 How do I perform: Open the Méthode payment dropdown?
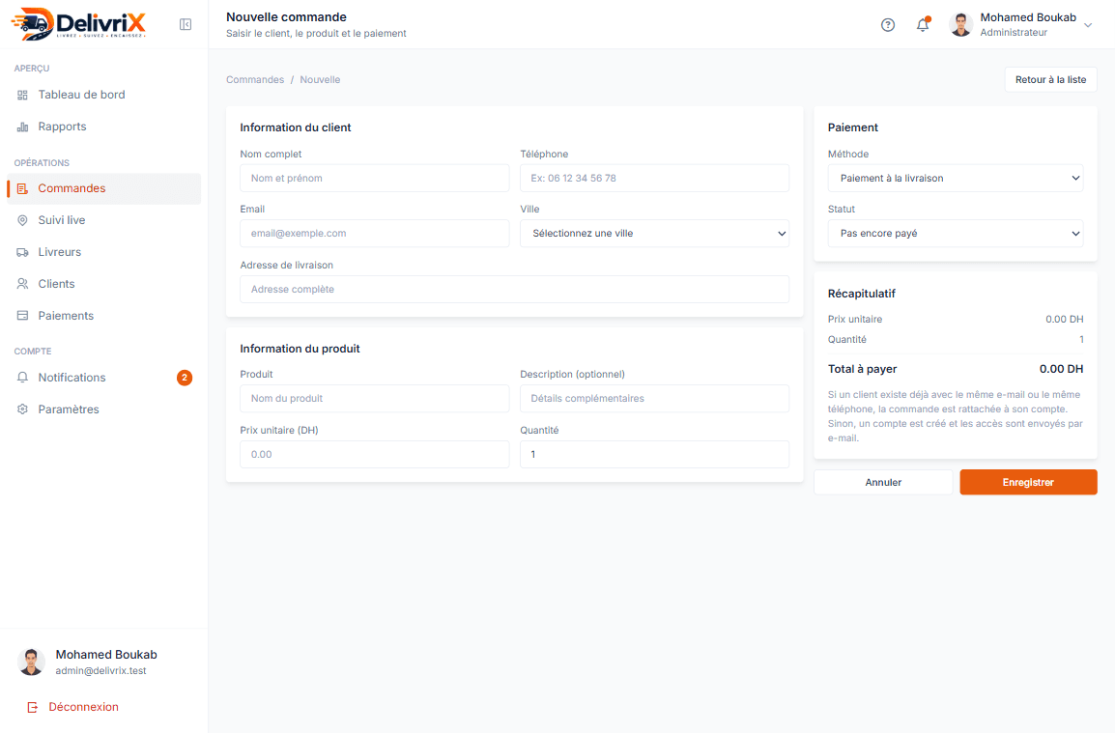[955, 178]
